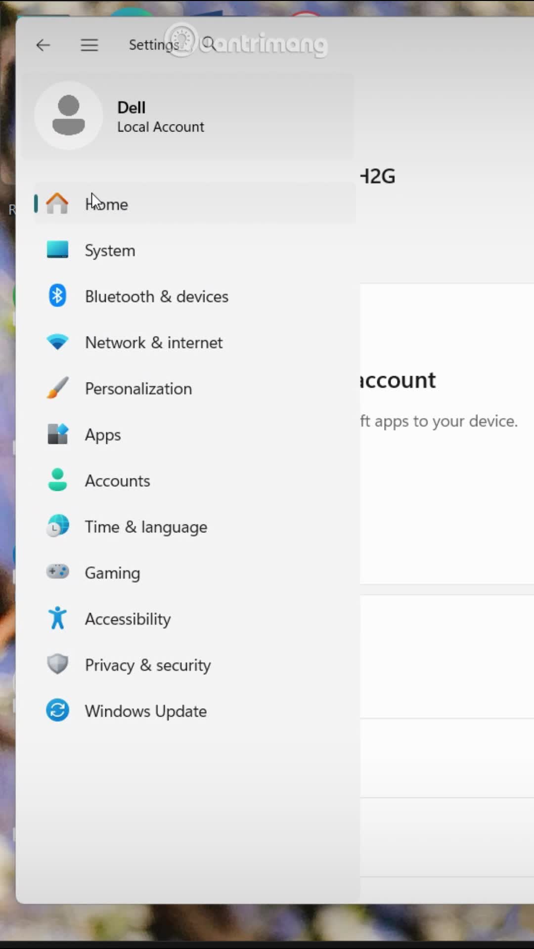This screenshot has width=534, height=949.
Task: Click the search magnifier icon
Action: point(209,44)
